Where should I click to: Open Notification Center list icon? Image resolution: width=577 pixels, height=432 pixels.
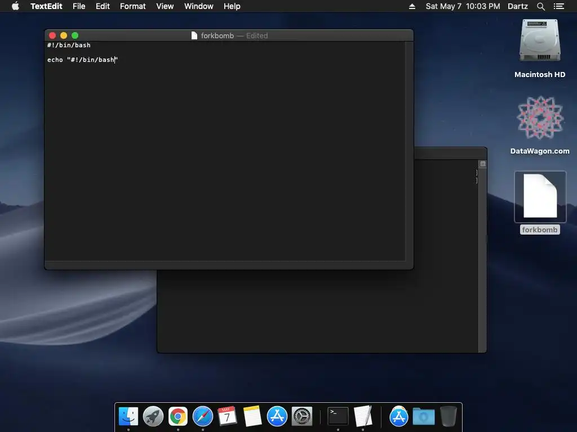pos(558,6)
